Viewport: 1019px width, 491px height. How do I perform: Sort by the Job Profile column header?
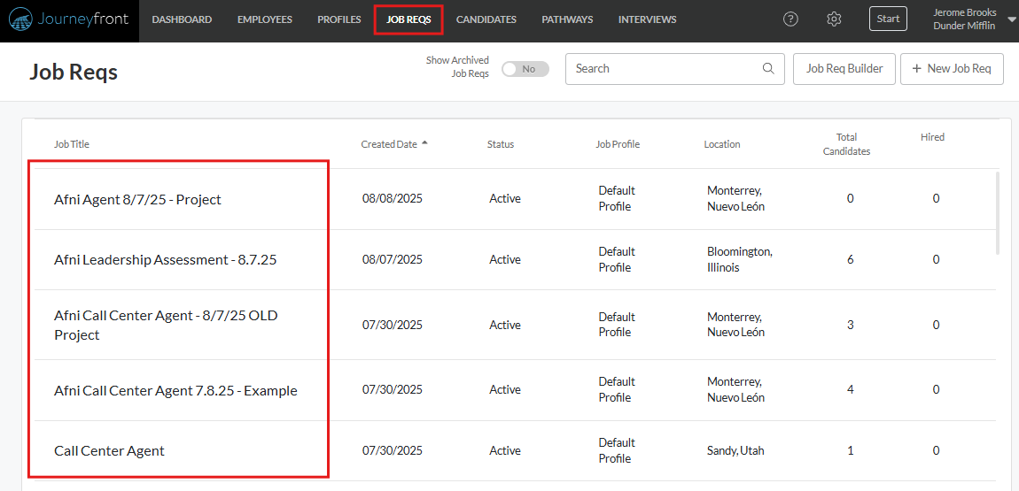click(618, 144)
